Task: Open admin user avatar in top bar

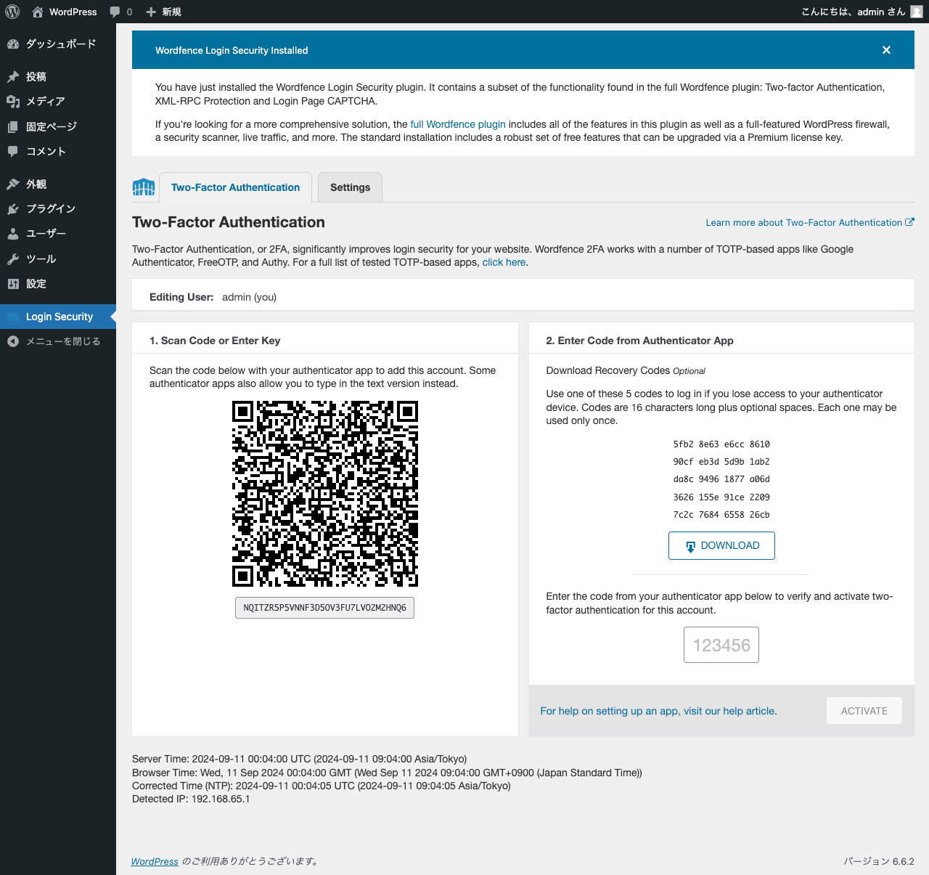Action: [x=917, y=12]
